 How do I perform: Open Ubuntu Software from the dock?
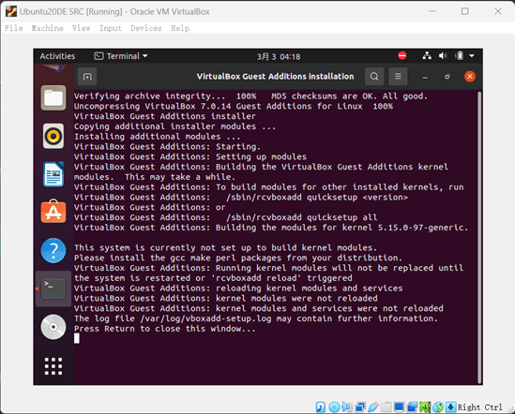pos(53,212)
